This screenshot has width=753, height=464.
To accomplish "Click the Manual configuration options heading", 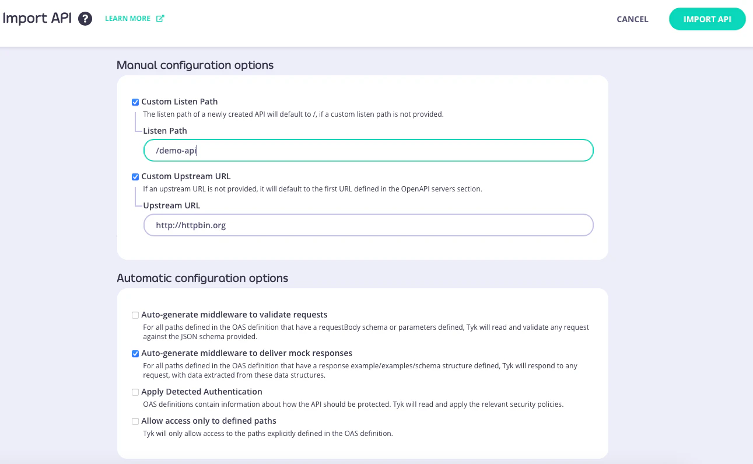I will point(195,65).
